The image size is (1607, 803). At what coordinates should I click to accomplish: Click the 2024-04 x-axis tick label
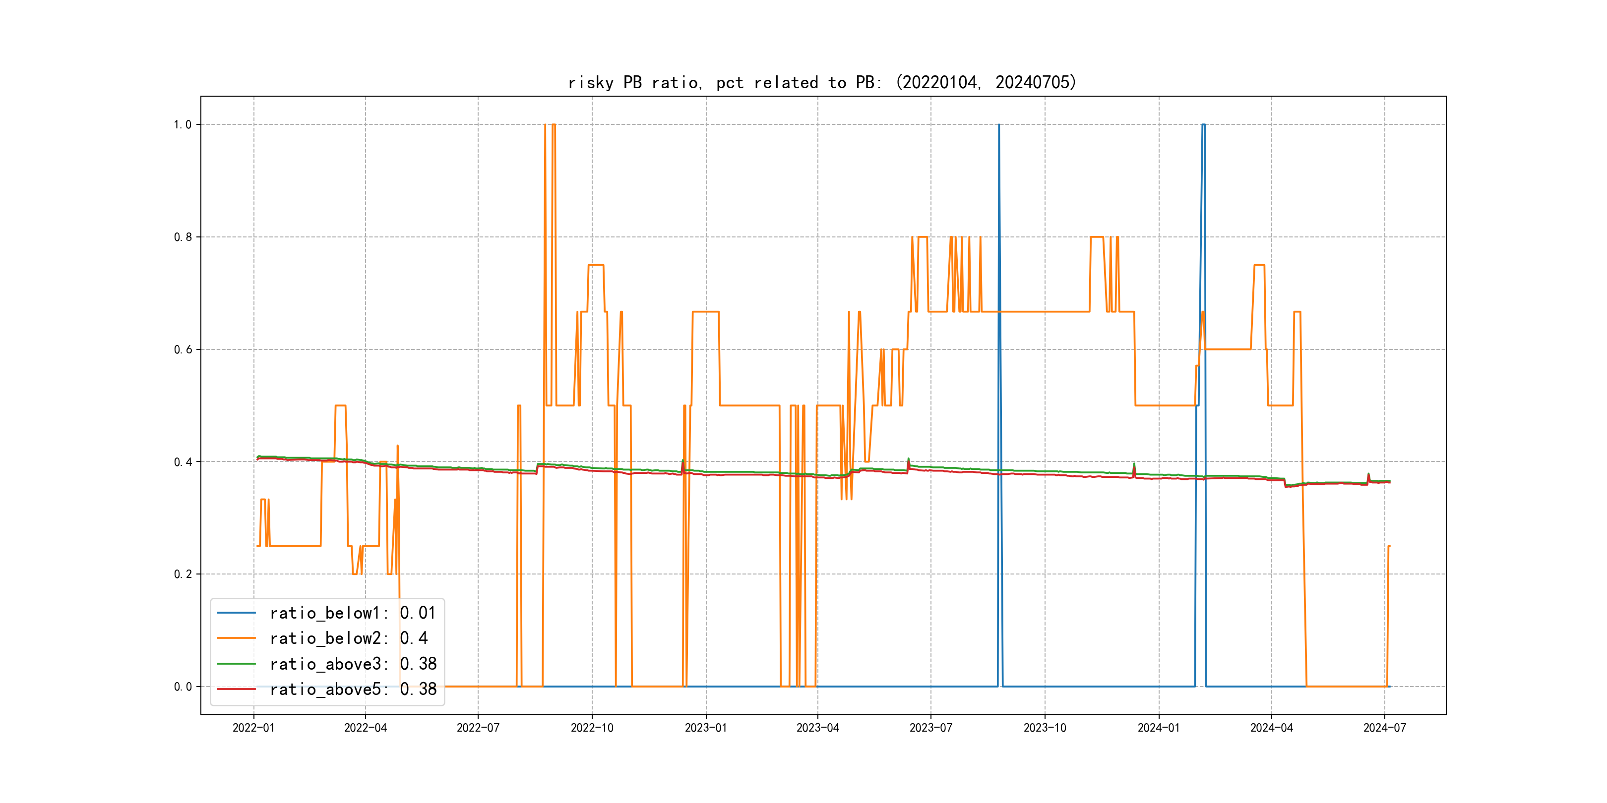pos(1271,728)
